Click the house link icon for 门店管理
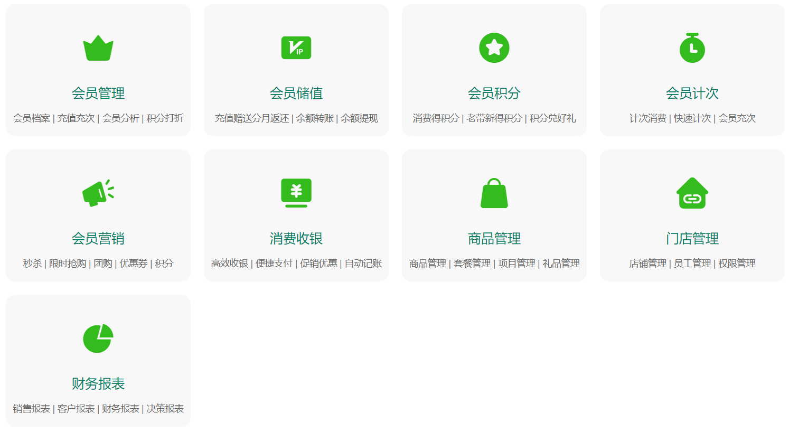The height and width of the screenshot is (432, 789). pyautogui.click(x=692, y=193)
